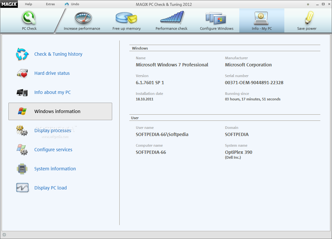This screenshot has width=332, height=239.
Task: Click installation date 18.10.2011
Action: [144, 99]
